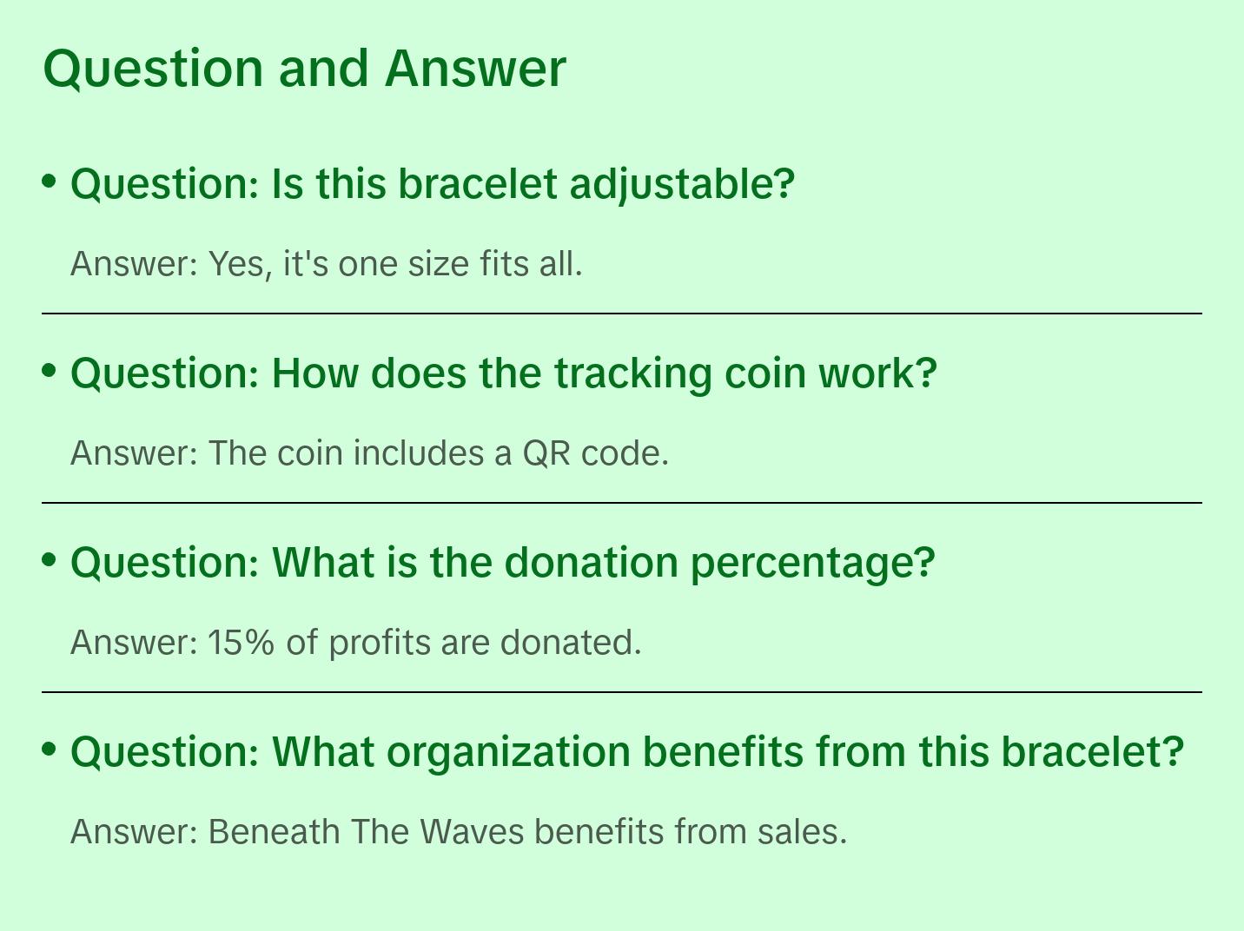
Task: Click the words "Beneath The Waves" in the last answer
Action: [366, 832]
